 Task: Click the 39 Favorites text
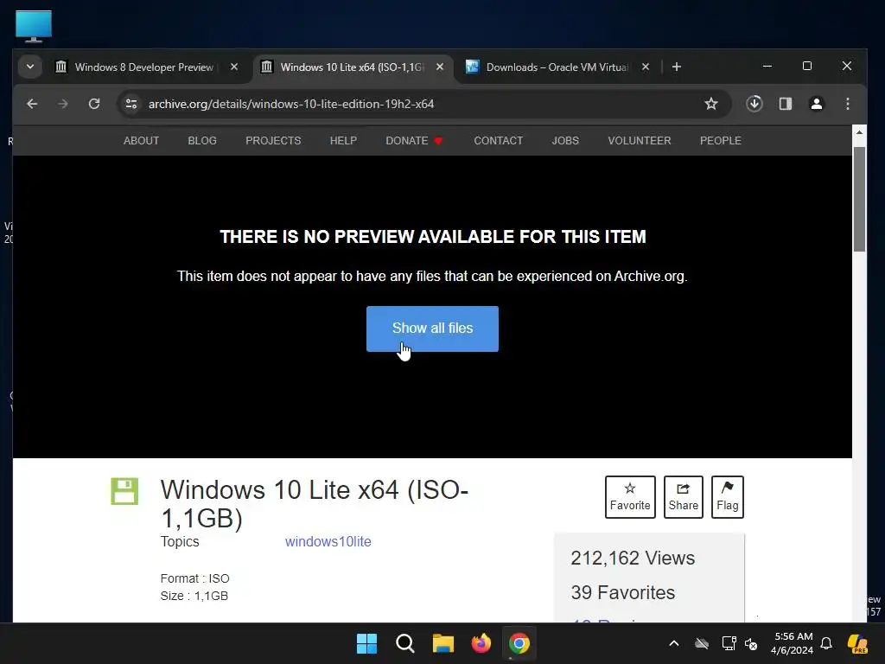tap(622, 592)
